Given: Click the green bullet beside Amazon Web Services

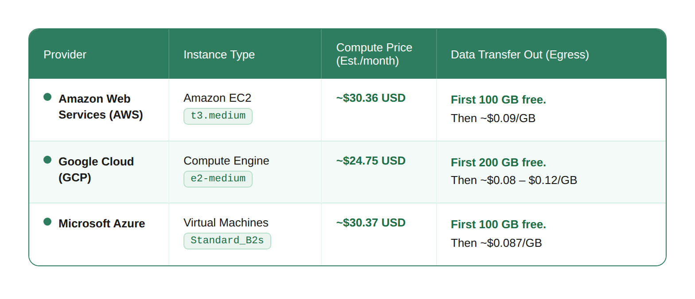Looking at the screenshot, I should (x=47, y=97).
